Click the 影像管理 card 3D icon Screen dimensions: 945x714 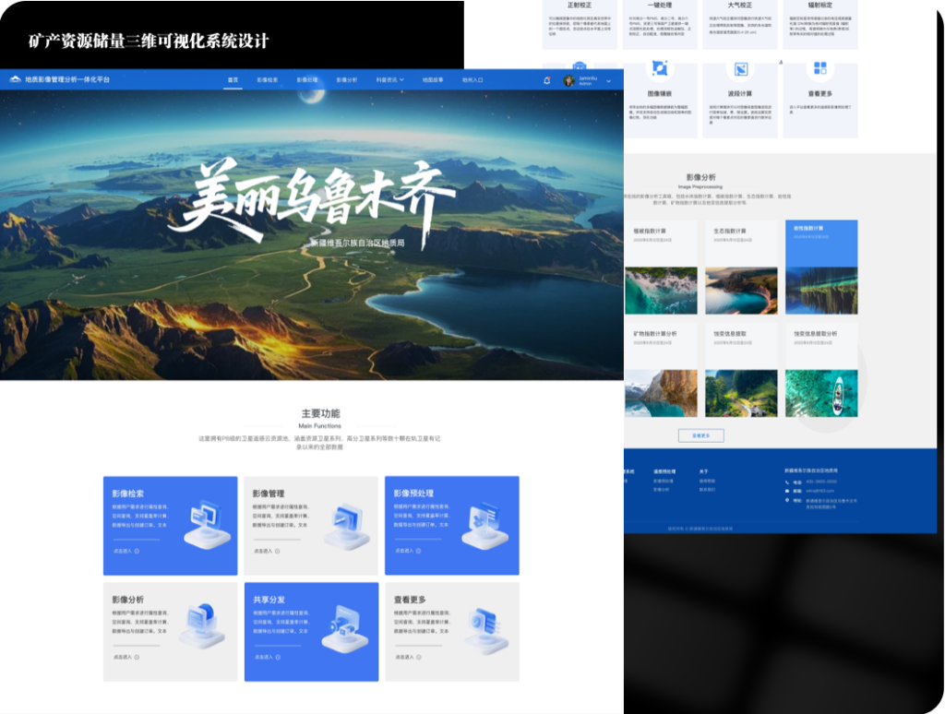coord(347,526)
